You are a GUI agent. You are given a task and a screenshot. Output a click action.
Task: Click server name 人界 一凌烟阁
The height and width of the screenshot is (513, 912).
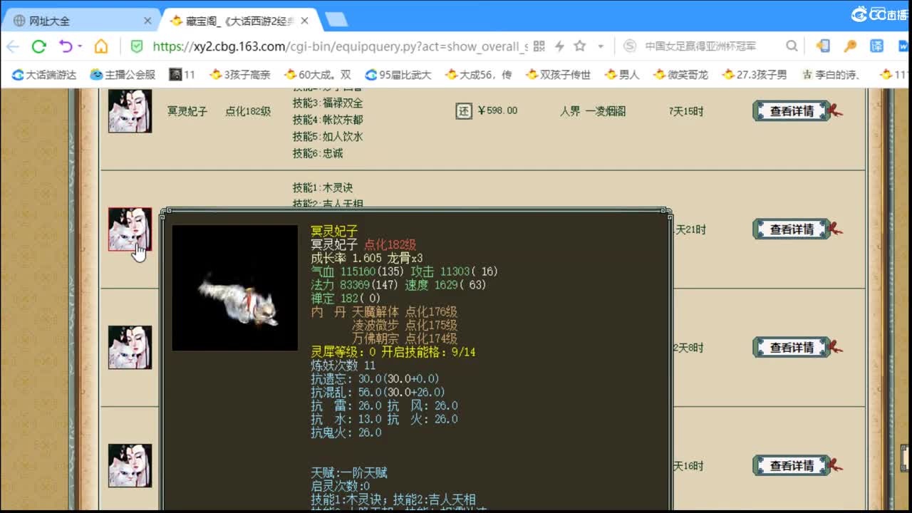click(593, 111)
